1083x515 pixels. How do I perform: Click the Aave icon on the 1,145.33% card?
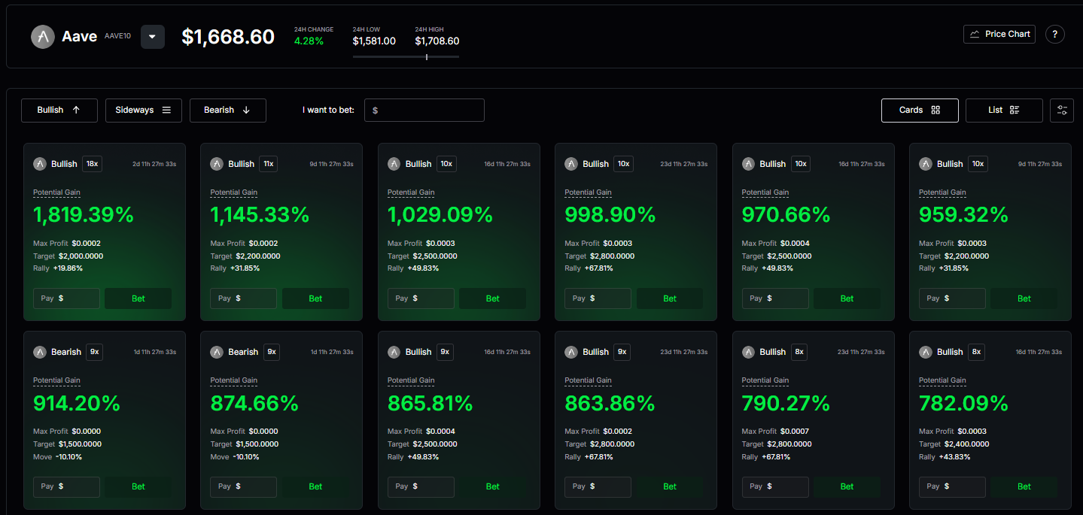(x=217, y=164)
